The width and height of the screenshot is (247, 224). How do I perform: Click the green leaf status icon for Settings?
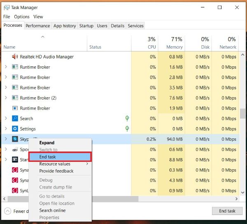(x=127, y=129)
